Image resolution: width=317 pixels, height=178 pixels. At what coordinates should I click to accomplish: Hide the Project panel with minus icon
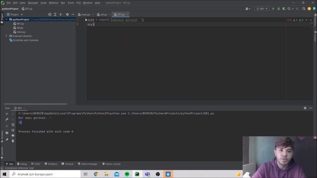coord(73,14)
